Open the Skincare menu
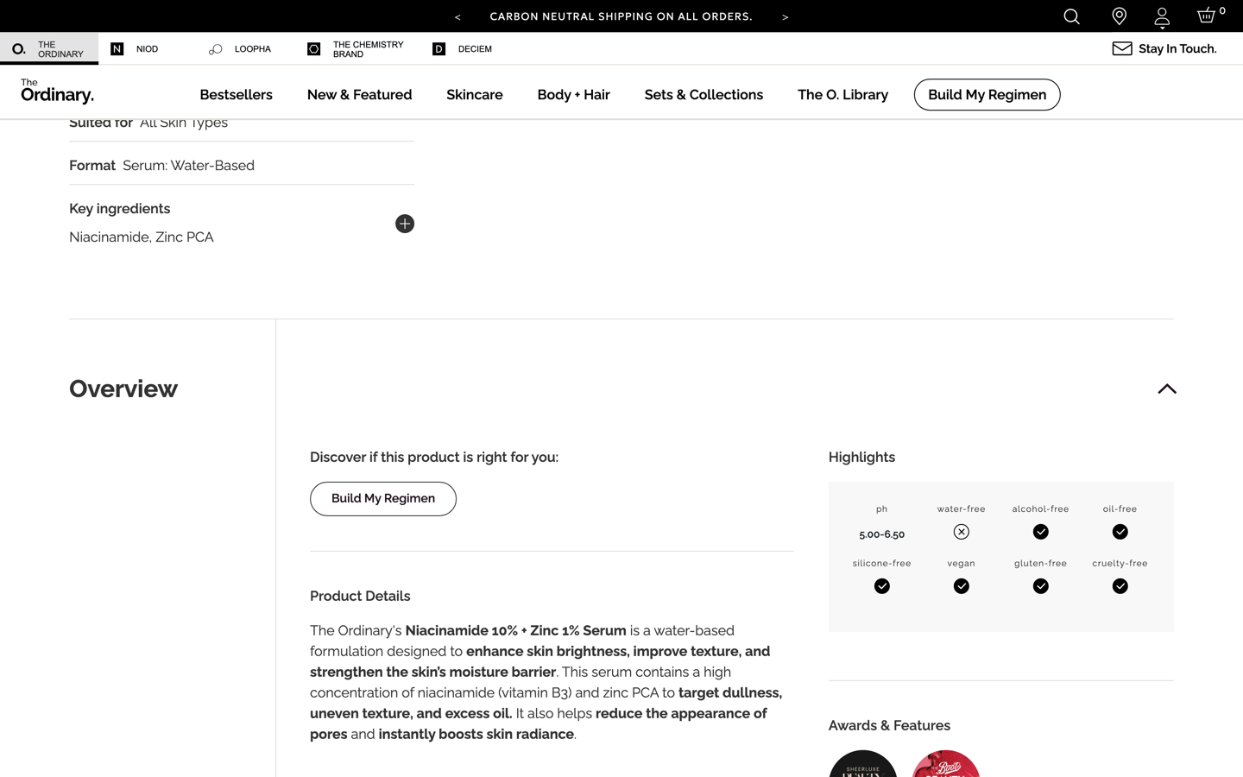Screen dimensions: 1243x777 pyautogui.click(x=475, y=95)
